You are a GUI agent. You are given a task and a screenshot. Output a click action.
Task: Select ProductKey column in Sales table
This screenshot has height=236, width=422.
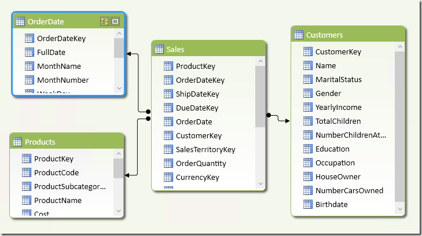[196, 66]
